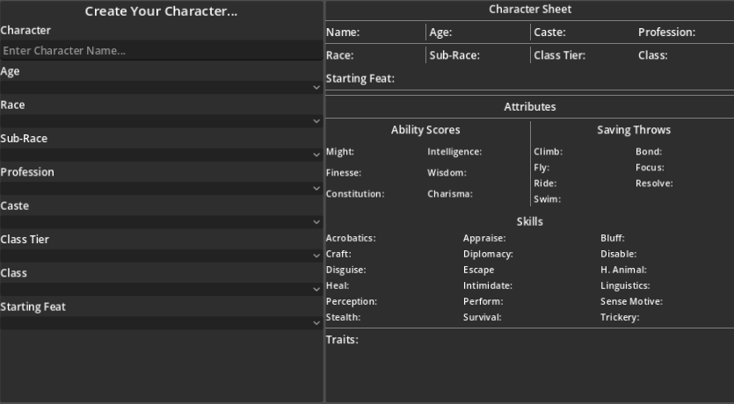Click the Sense Motive: skill
Screen dimensions: 734x404
(631, 301)
